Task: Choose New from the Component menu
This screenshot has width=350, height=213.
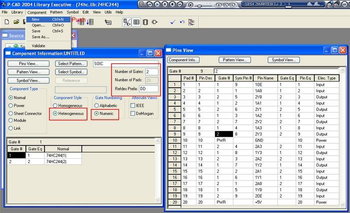Action: pyautogui.click(x=36, y=19)
